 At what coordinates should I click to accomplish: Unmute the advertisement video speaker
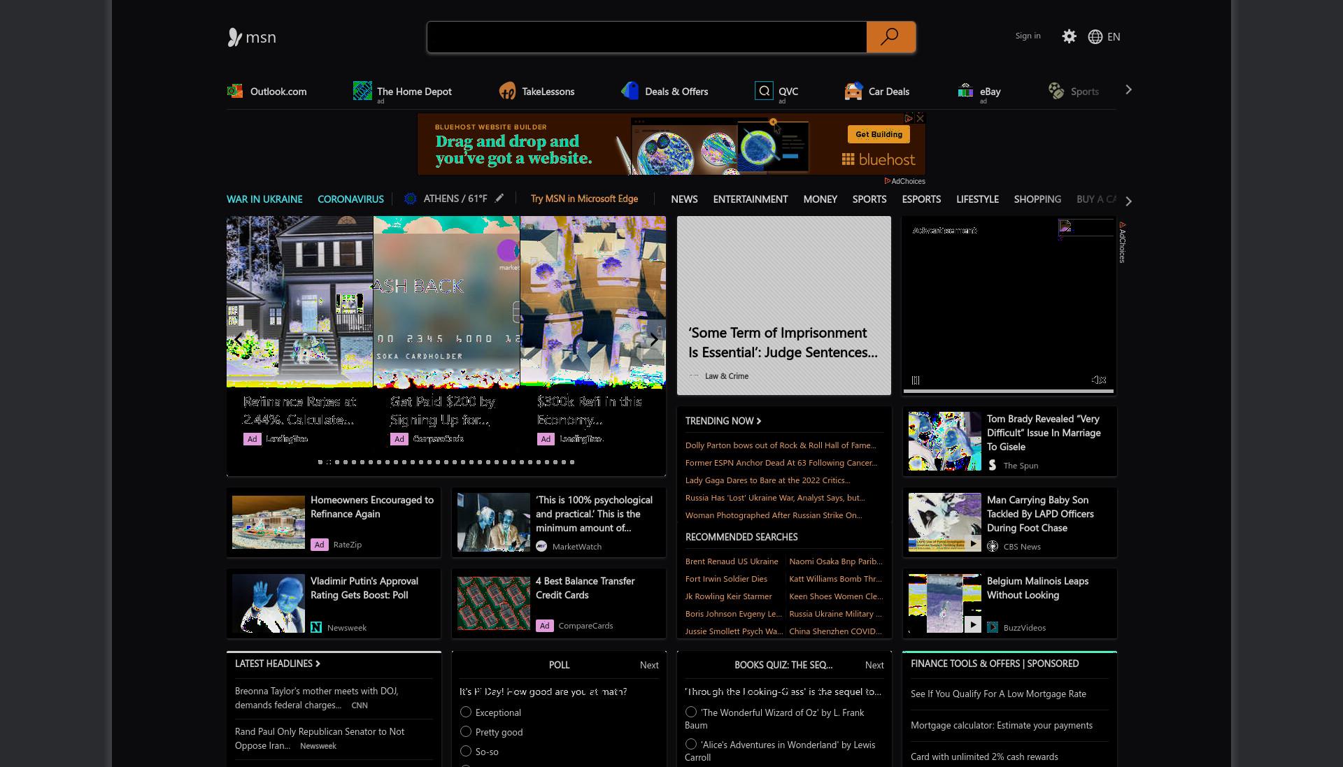click(x=1099, y=380)
